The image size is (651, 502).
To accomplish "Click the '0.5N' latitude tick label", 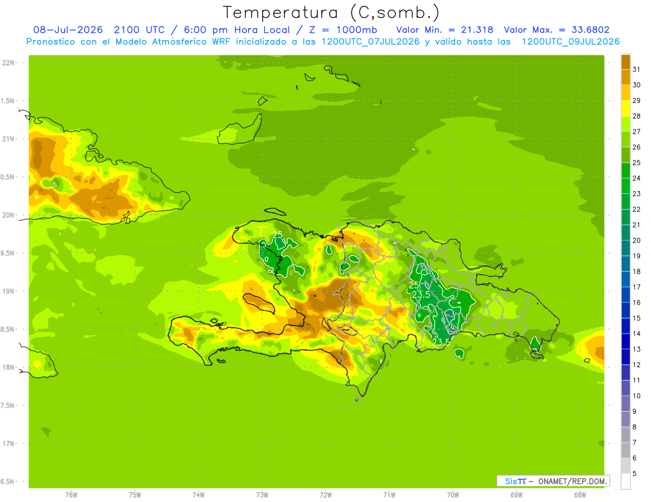I will pyautogui.click(x=8, y=177).
